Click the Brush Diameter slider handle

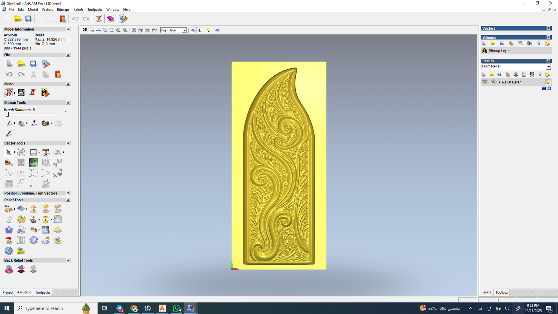click(x=7, y=114)
